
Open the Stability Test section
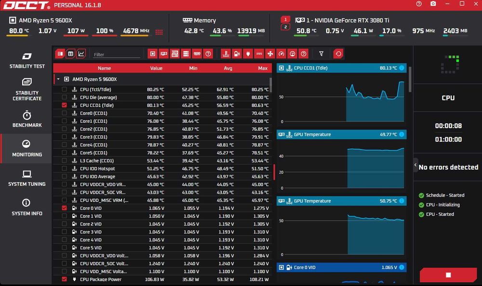coord(27,61)
